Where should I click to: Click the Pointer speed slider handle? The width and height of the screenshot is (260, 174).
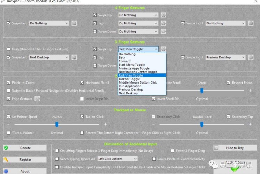pyautogui.click(x=57, y=124)
